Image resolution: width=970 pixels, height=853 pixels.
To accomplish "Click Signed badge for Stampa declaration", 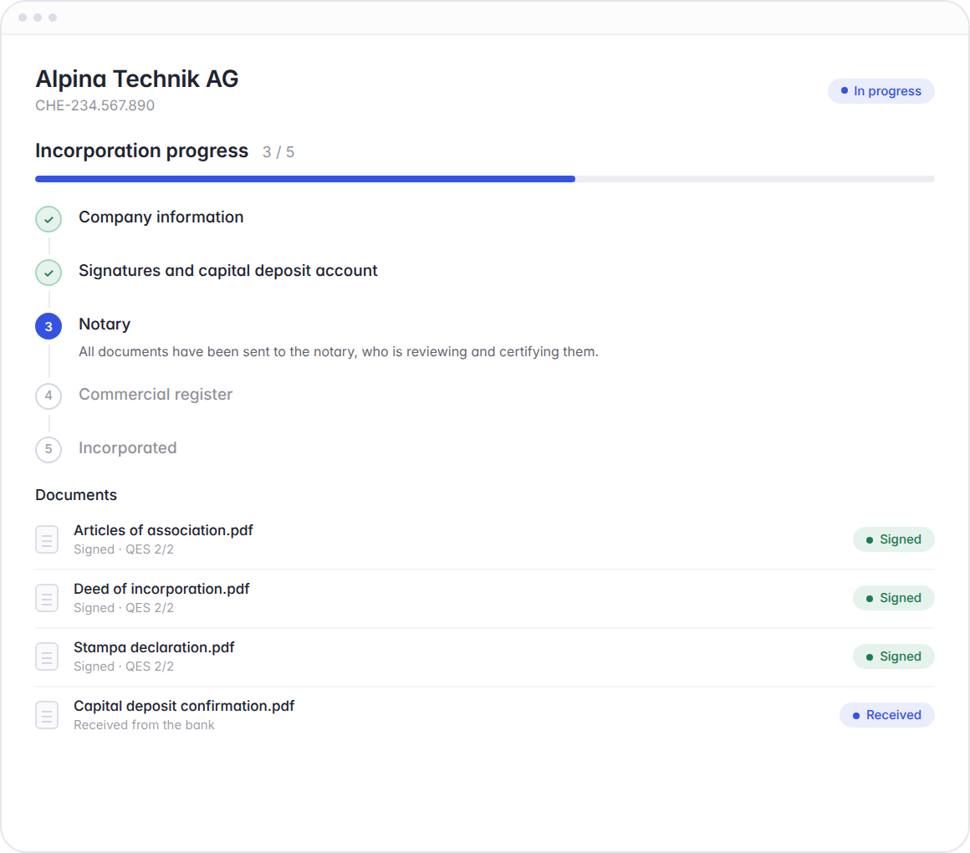I will point(893,656).
